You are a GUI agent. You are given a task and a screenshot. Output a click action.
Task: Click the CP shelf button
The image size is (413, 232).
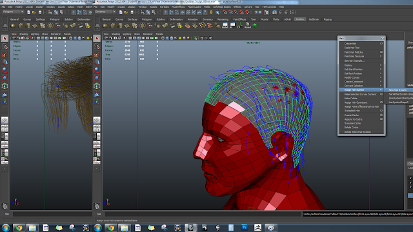[x=240, y=26]
